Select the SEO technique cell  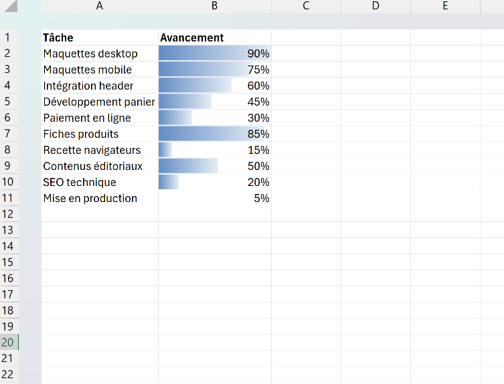coord(100,182)
